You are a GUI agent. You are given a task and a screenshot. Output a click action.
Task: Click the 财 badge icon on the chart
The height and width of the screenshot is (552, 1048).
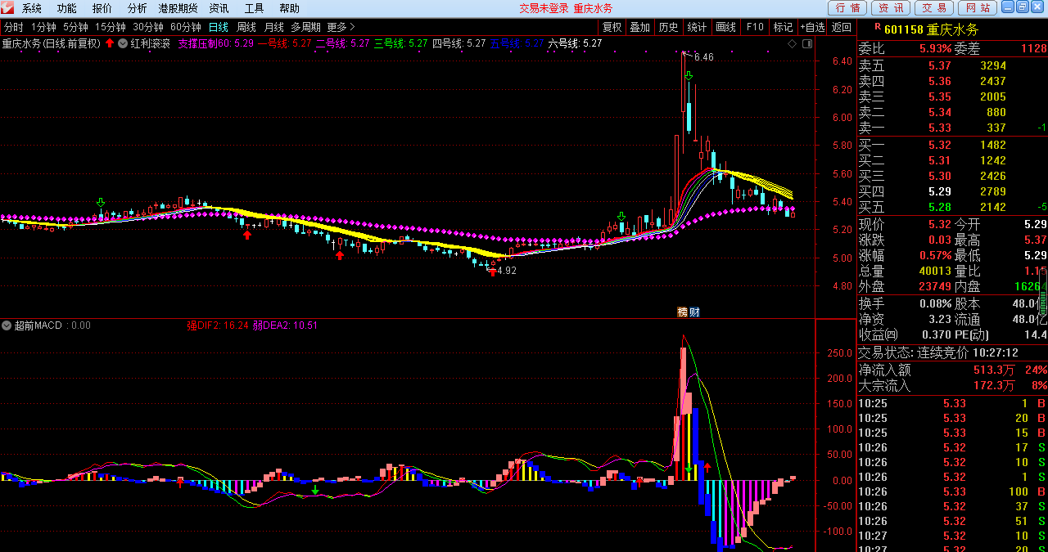(x=693, y=312)
